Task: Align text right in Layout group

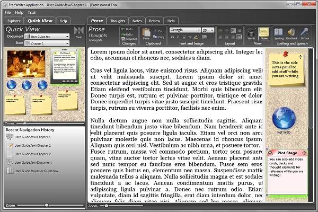Action: pyautogui.click(x=233, y=37)
